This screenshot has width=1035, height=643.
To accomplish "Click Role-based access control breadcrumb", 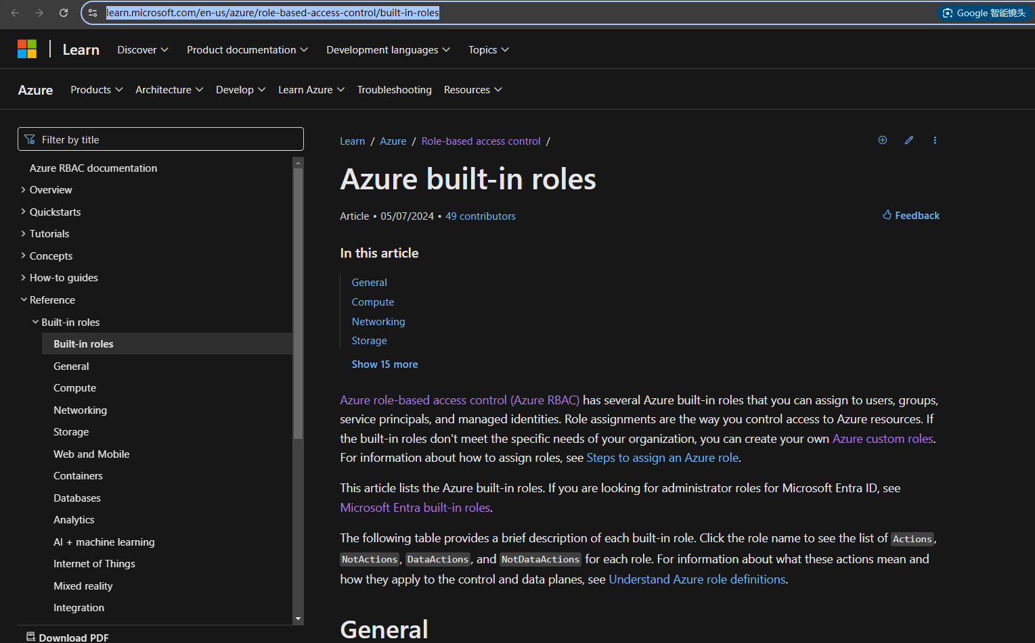I will [x=481, y=141].
